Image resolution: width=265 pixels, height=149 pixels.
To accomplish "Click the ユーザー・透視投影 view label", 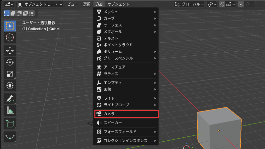I will (x=39, y=23).
